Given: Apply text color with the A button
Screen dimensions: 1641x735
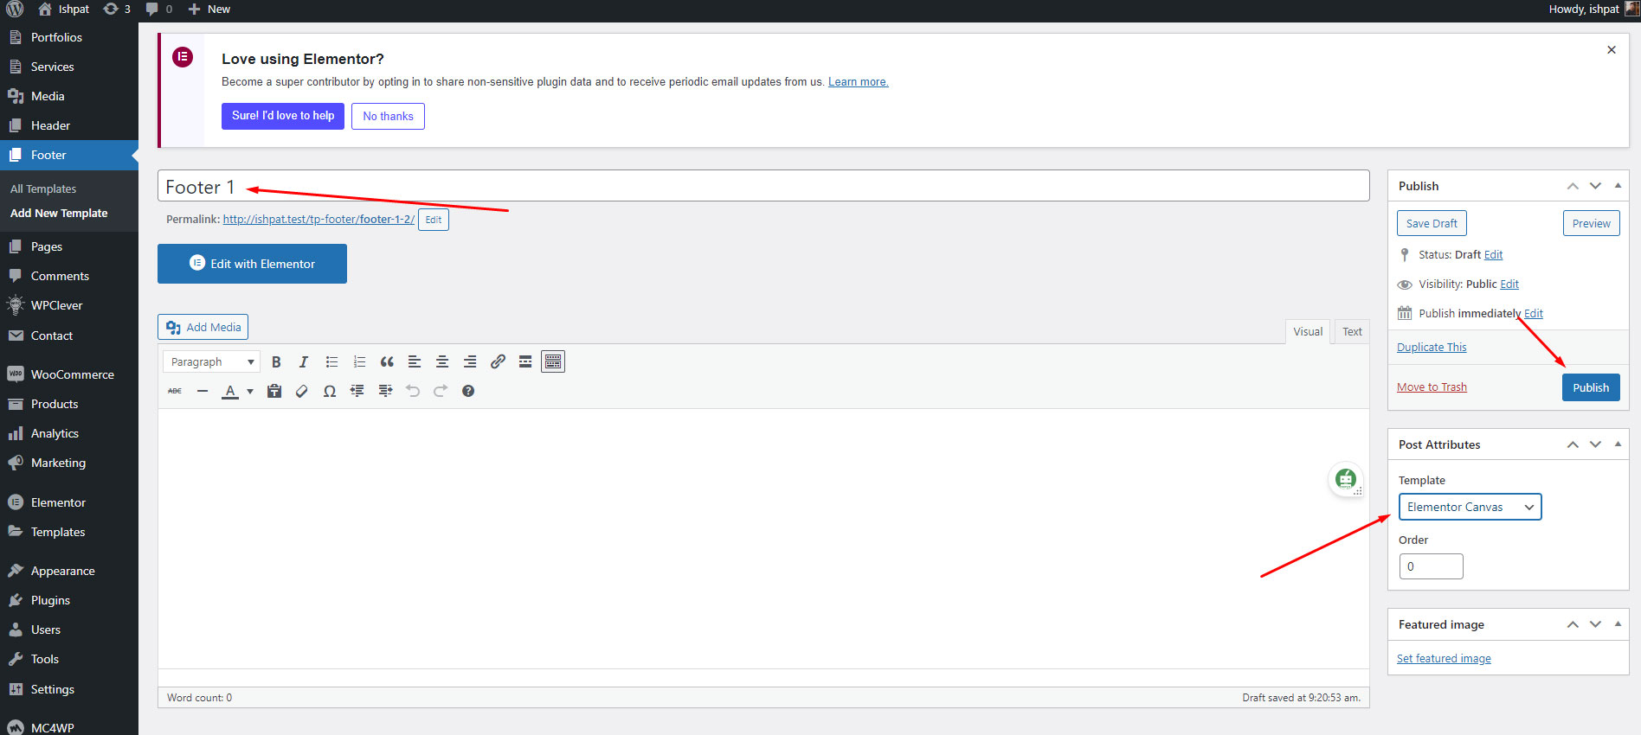Looking at the screenshot, I should click(230, 391).
